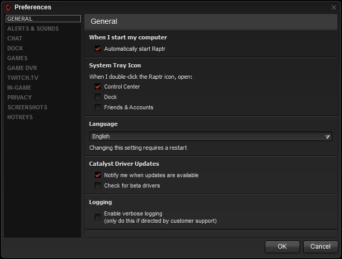
Task: Tick the Friends & Accounts checkbox
Action: (x=98, y=107)
